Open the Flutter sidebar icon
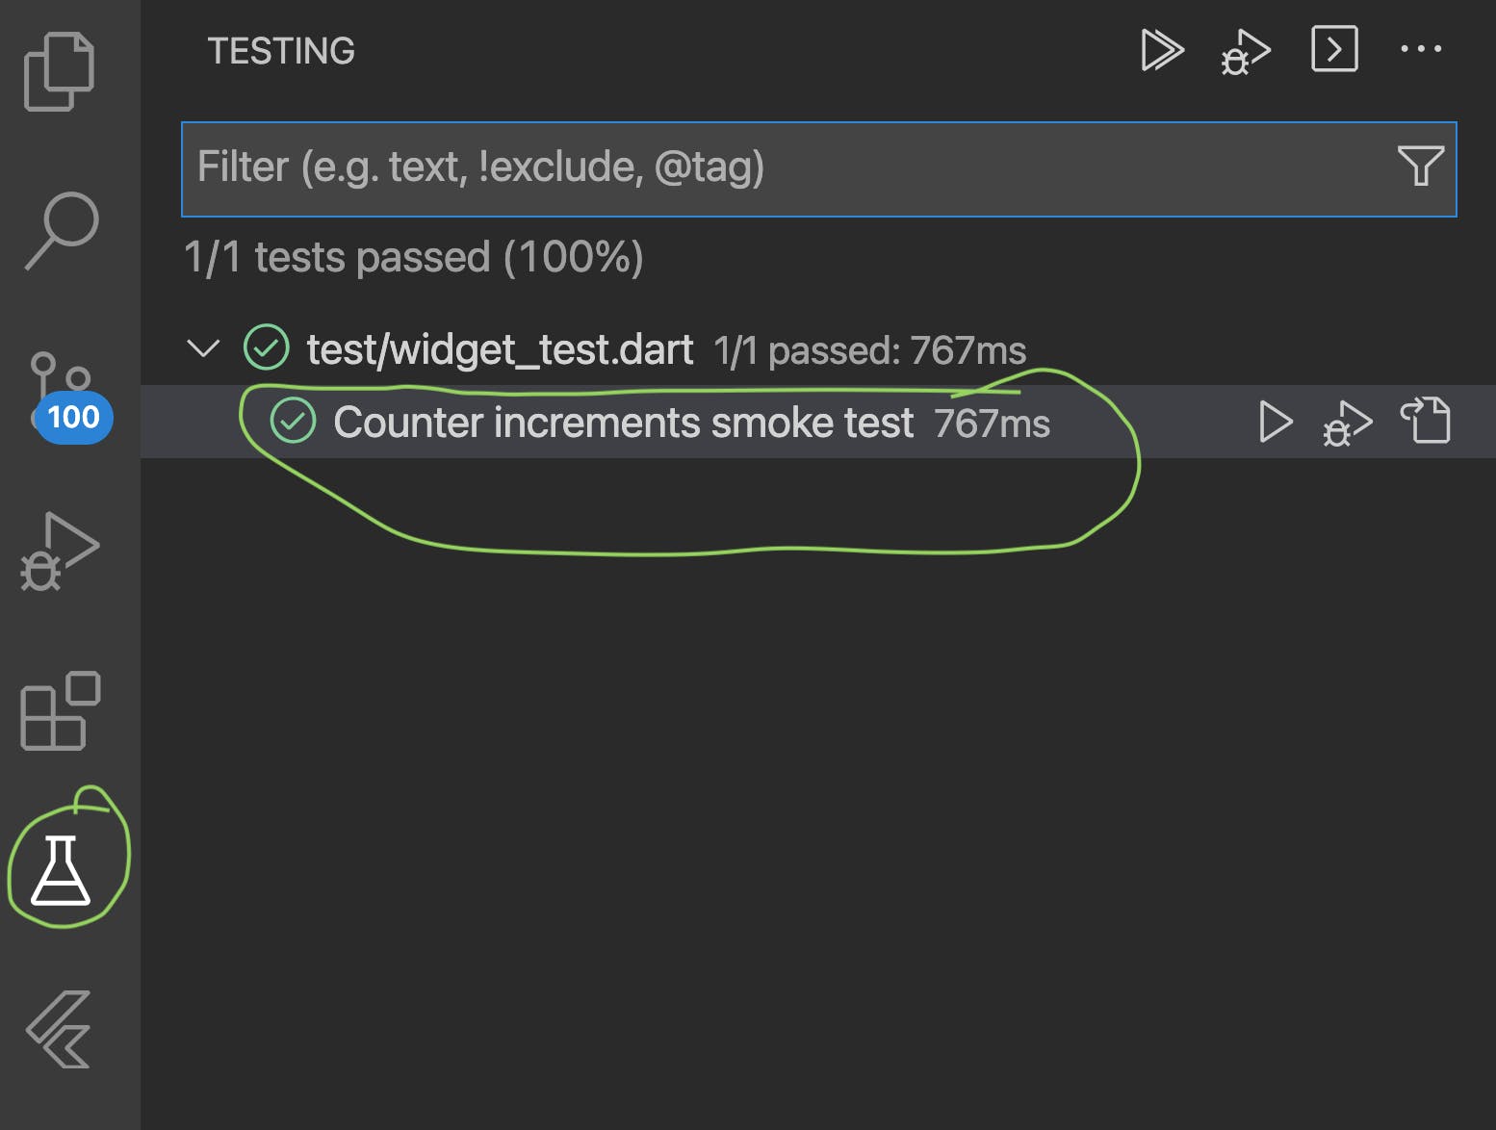 (x=60, y=1029)
